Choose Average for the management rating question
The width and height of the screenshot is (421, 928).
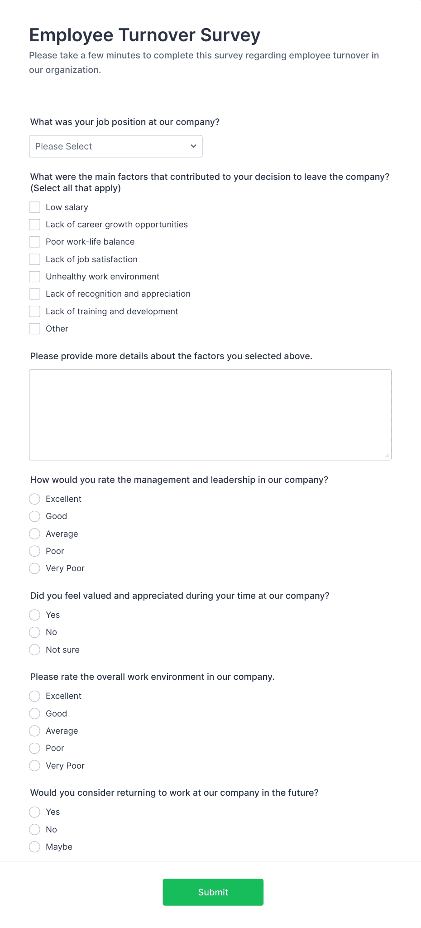coord(34,534)
